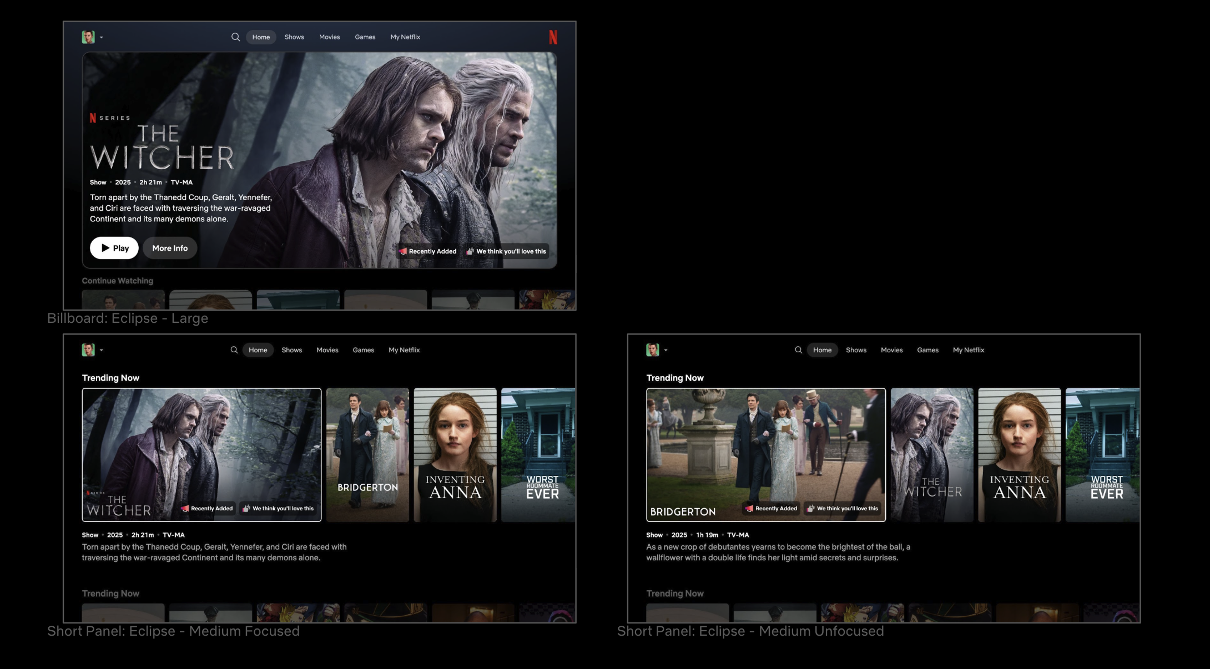Open profile avatar in Billboard Large mockup
The width and height of the screenshot is (1210, 669).
tap(88, 37)
